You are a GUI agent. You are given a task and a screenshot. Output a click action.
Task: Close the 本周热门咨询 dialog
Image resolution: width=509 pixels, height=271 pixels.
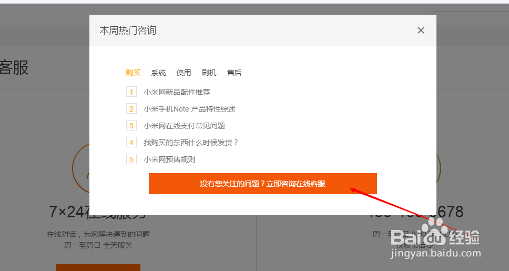[x=421, y=30]
